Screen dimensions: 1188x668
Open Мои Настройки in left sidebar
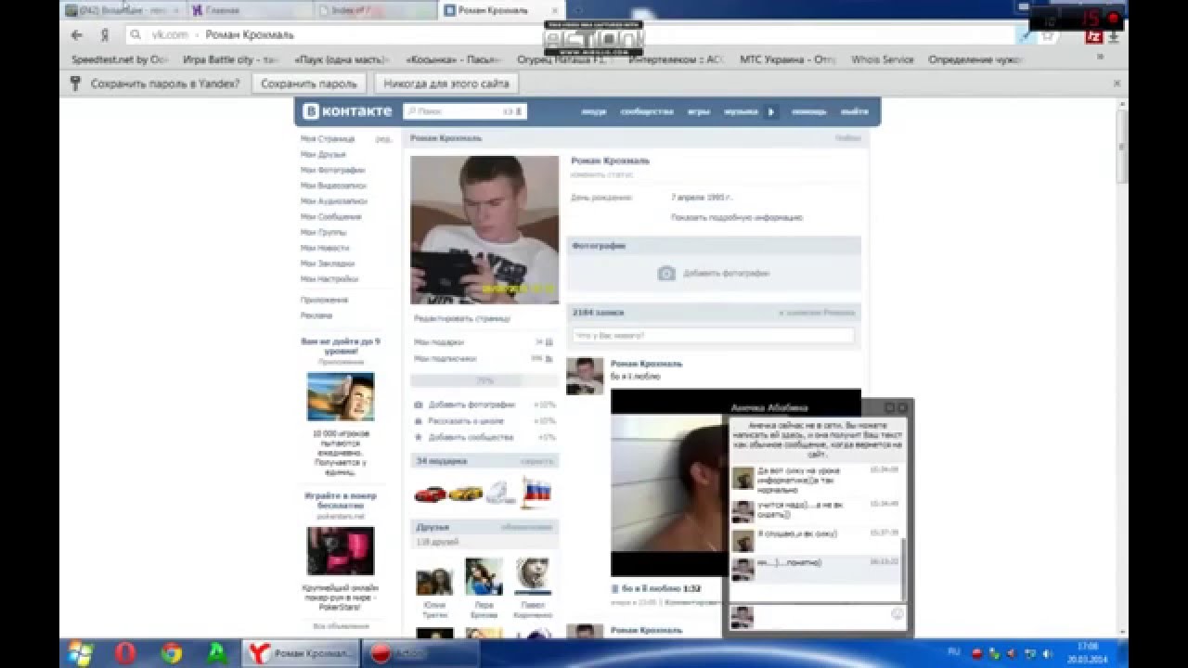point(329,279)
